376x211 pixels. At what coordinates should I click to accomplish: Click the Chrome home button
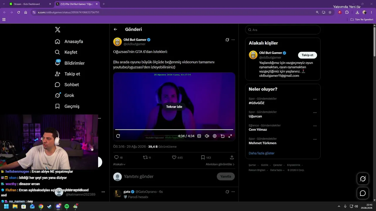point(26,12)
